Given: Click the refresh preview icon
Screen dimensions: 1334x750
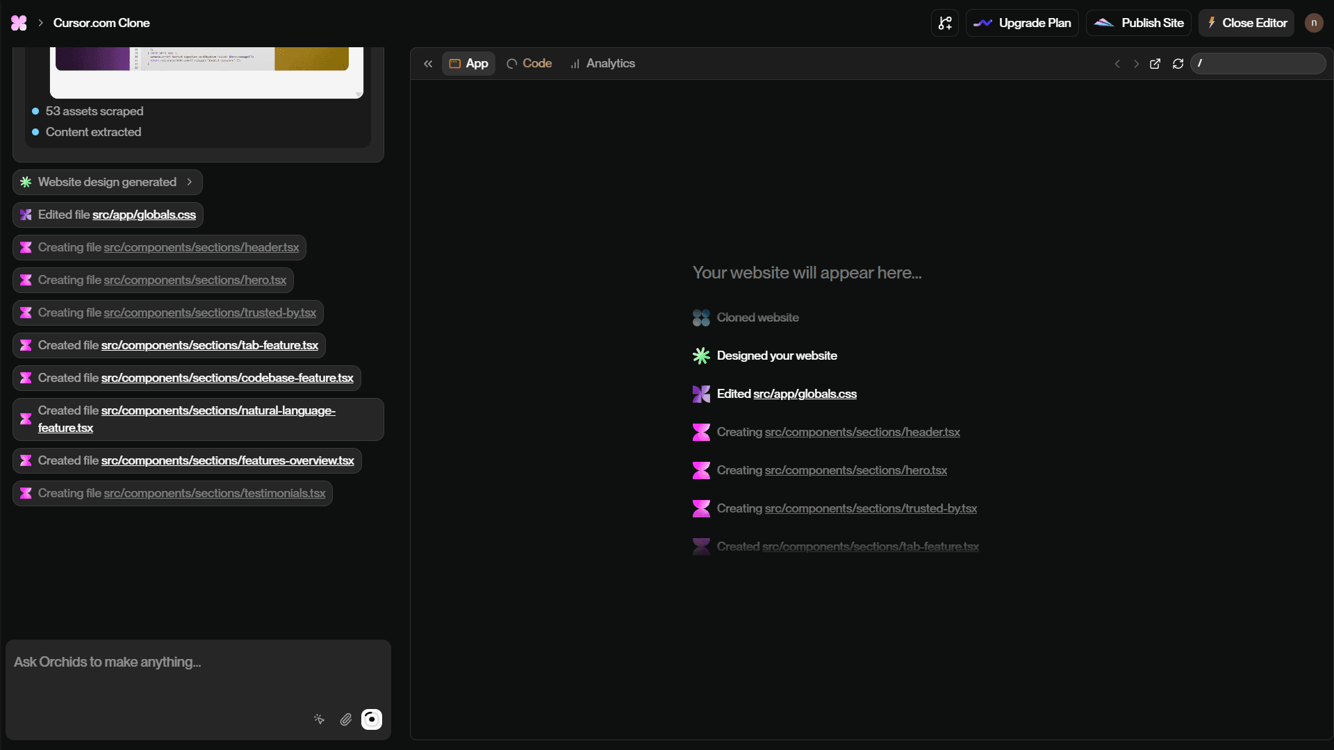Looking at the screenshot, I should point(1178,64).
